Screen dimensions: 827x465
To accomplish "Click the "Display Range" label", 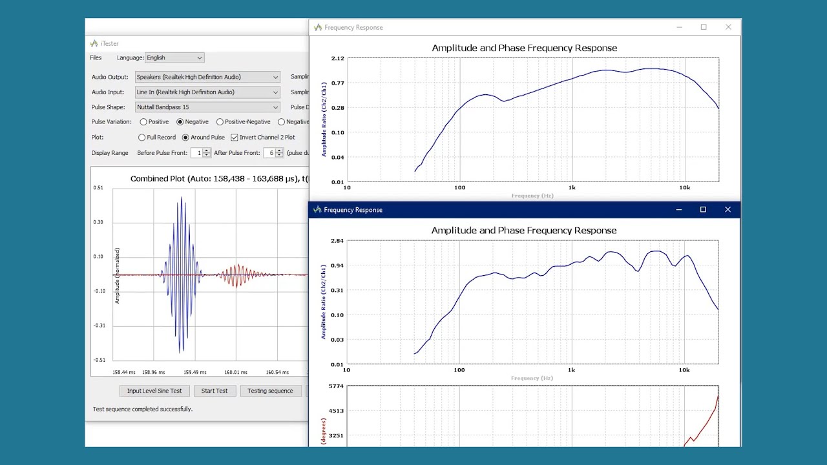I will click(110, 153).
